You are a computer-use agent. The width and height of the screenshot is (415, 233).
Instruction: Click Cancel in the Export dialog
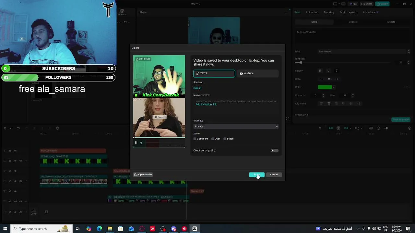click(x=274, y=175)
